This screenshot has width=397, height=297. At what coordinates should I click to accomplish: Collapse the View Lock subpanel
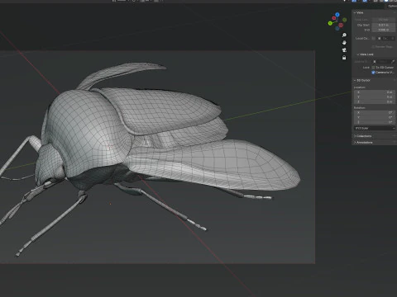coord(366,54)
